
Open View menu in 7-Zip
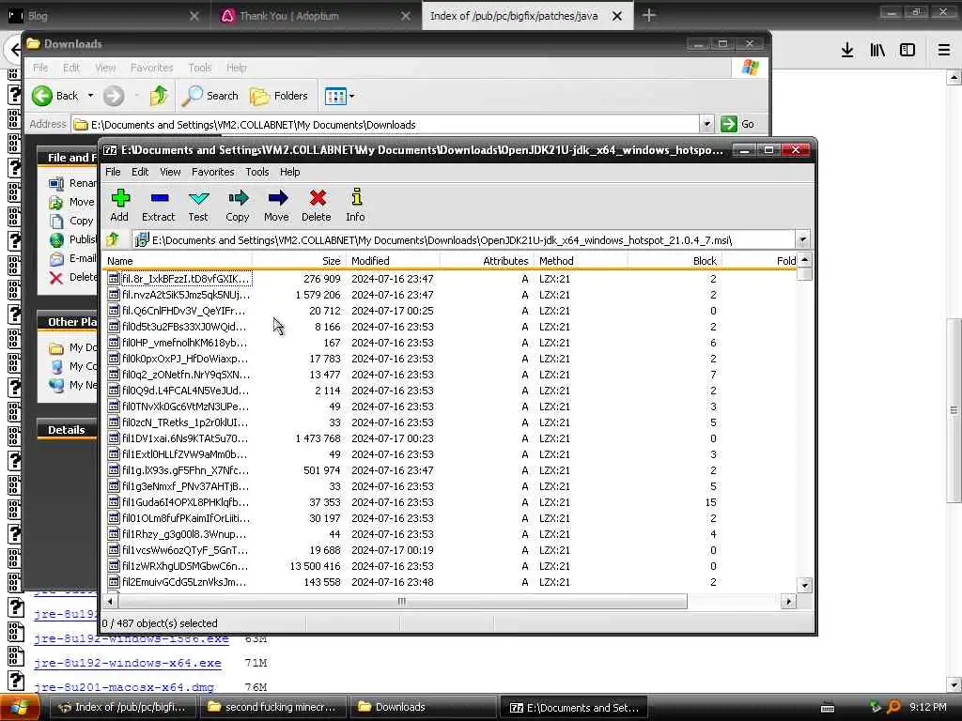170,173
